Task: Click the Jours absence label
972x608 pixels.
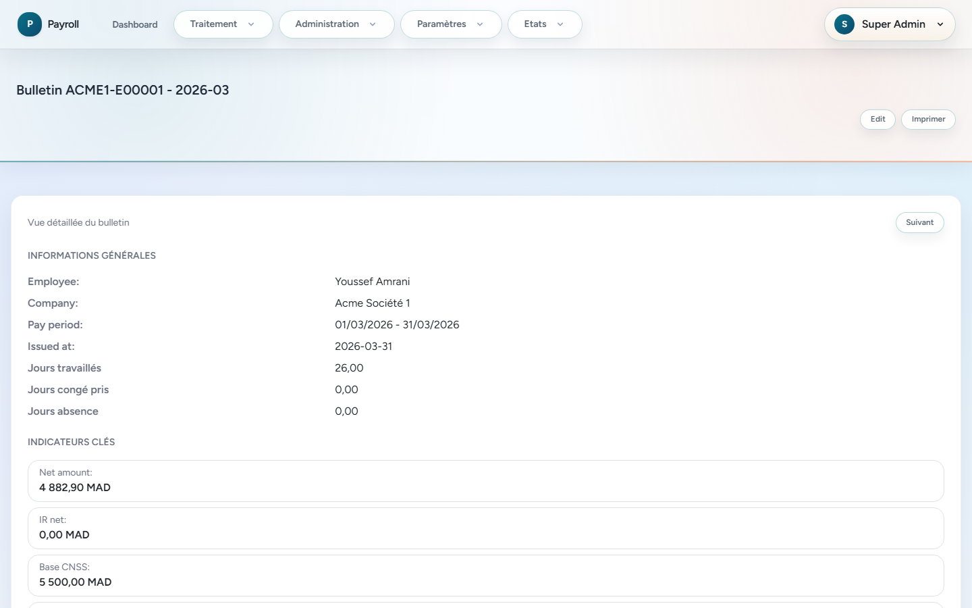Action: [63, 411]
